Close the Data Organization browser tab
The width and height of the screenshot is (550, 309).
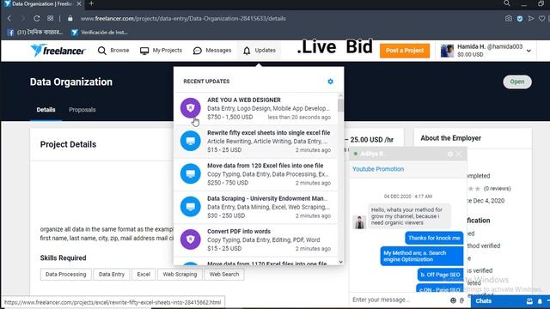(79, 3)
